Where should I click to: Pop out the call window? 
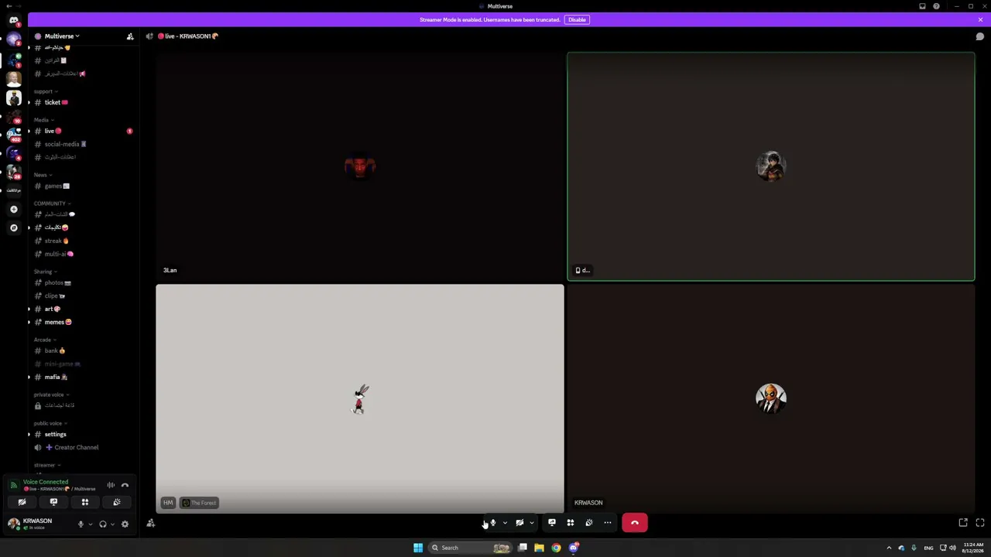click(x=963, y=523)
